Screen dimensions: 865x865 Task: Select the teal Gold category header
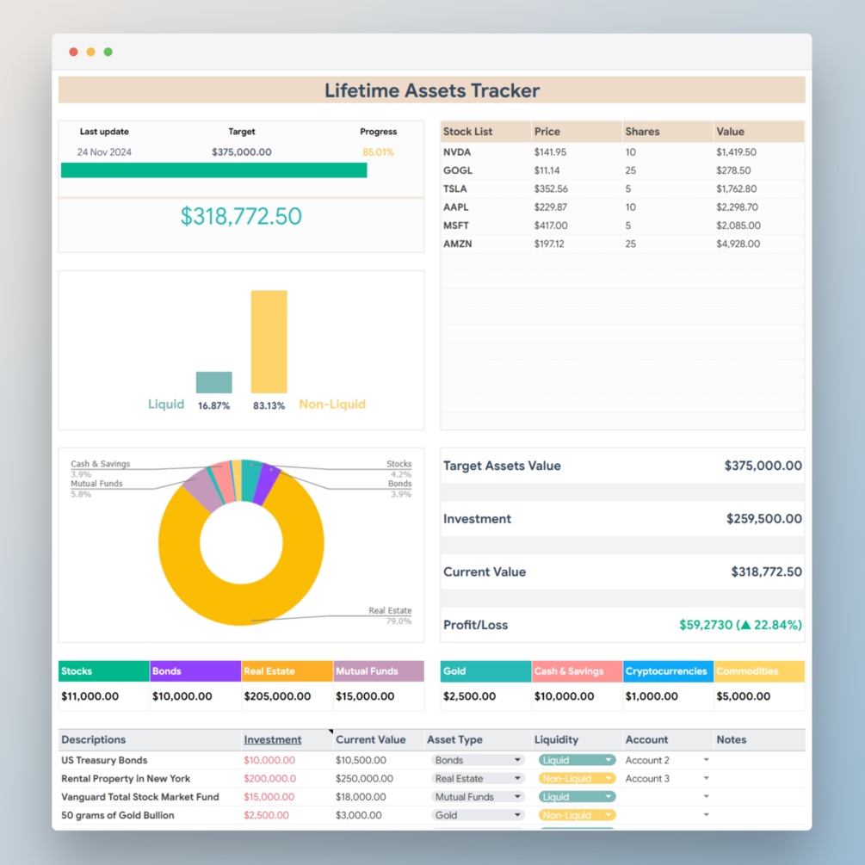[x=485, y=671]
